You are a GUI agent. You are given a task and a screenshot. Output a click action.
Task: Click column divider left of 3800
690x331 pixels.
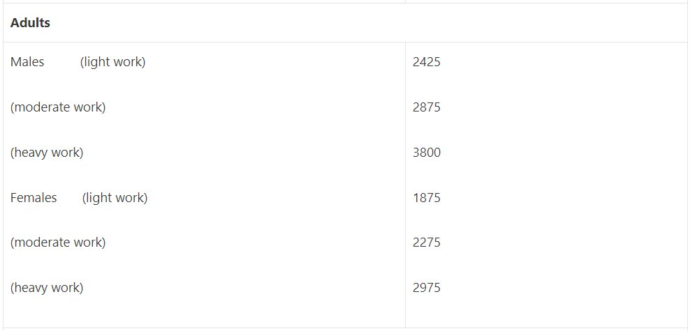click(x=405, y=152)
